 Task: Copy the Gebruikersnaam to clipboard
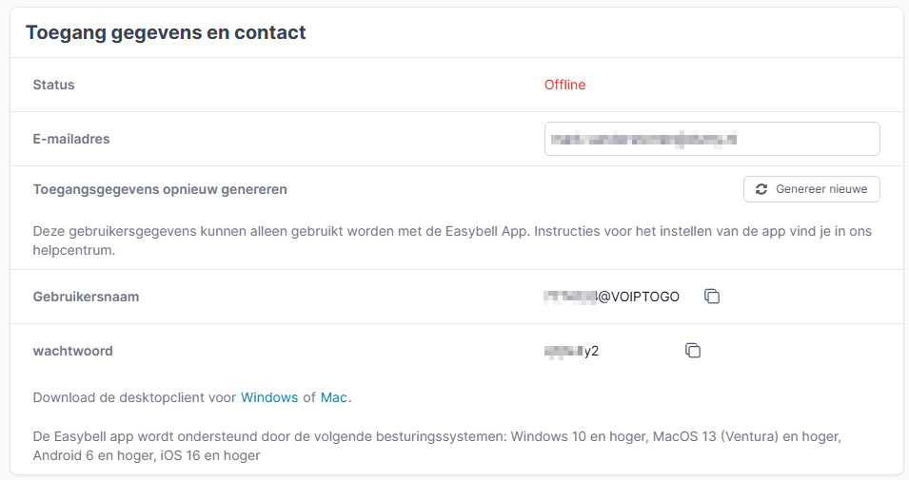tap(712, 297)
